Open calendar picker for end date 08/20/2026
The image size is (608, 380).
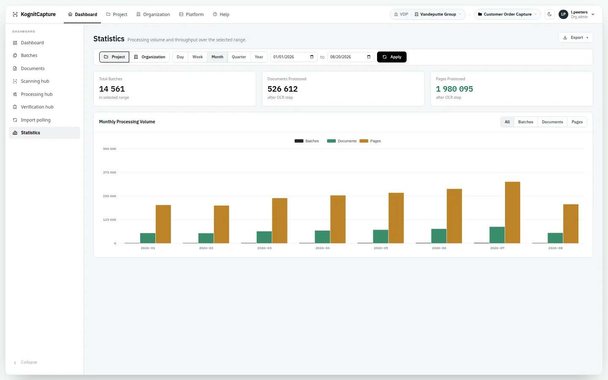click(369, 57)
